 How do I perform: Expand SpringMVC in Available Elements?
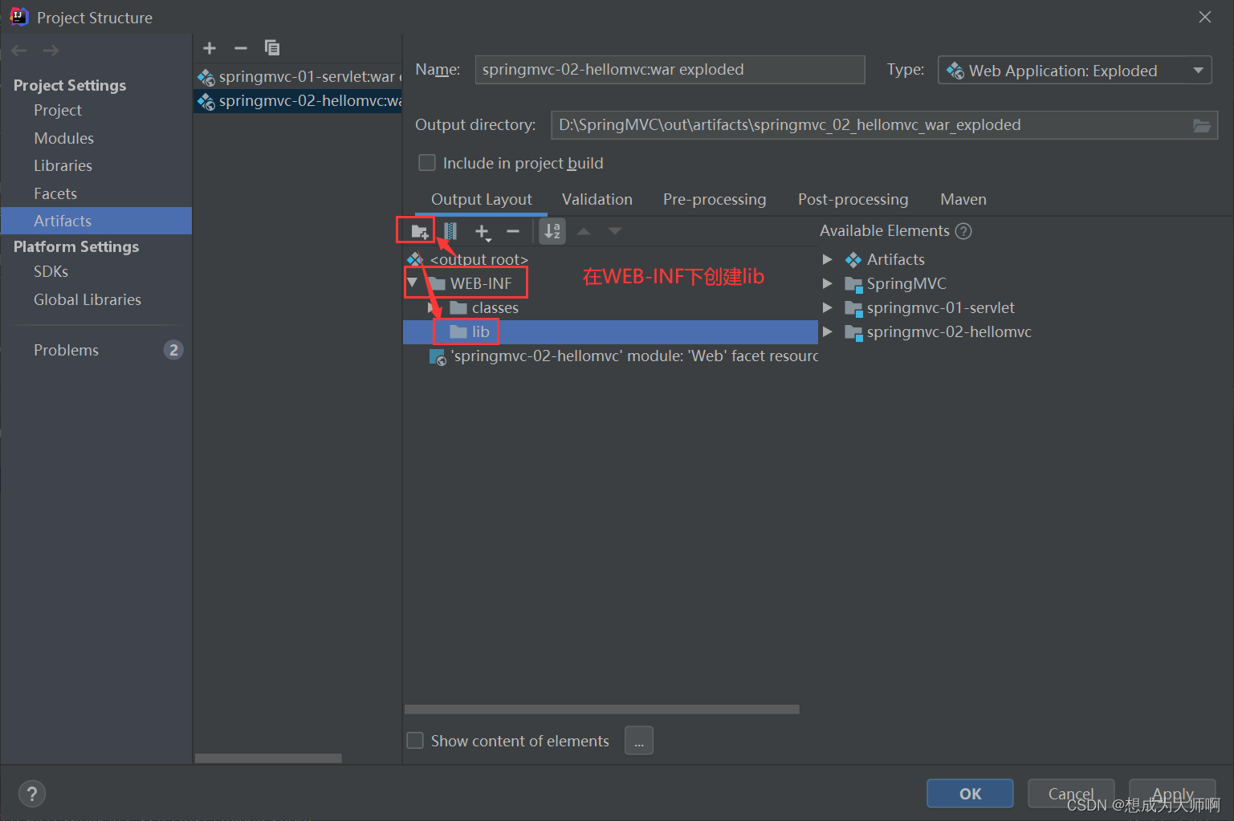[827, 283]
